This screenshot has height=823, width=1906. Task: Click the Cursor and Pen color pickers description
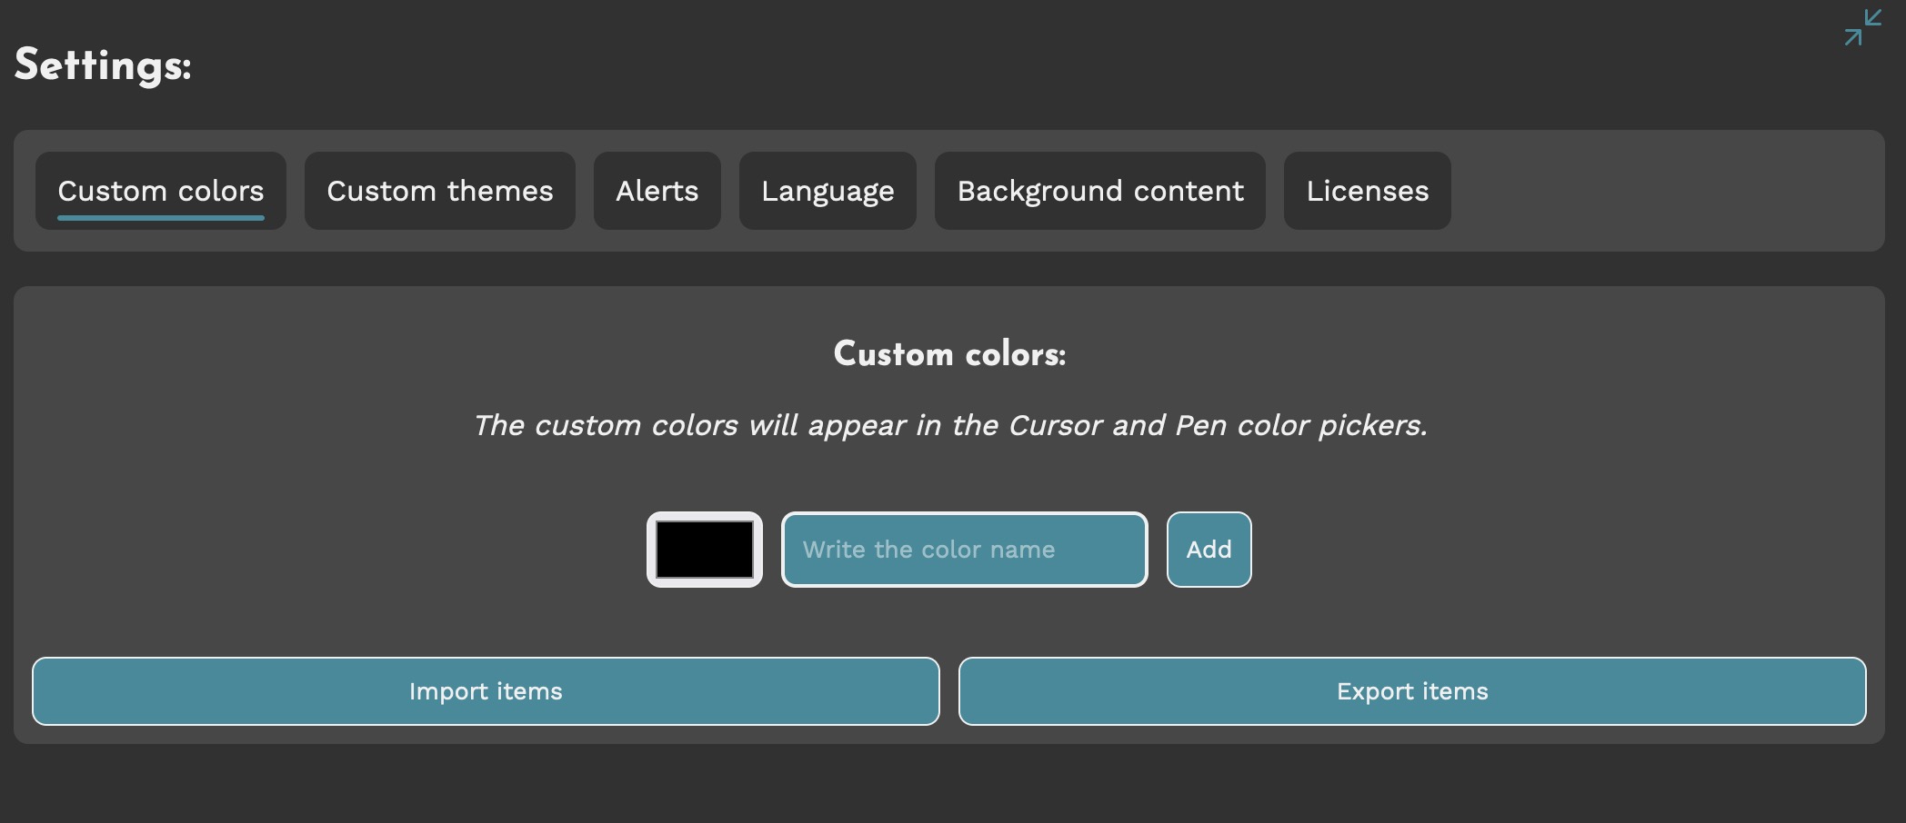[x=950, y=425]
